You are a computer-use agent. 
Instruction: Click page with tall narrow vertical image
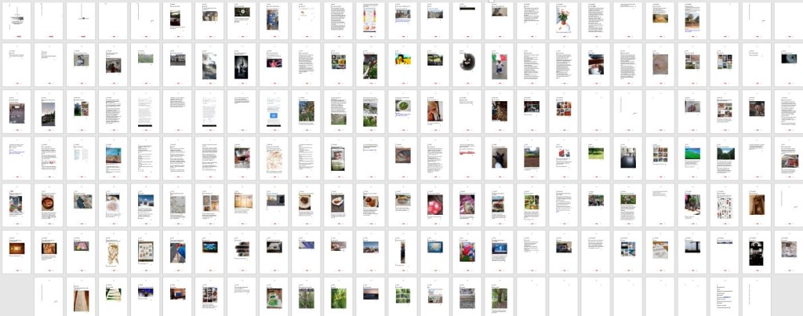(x=402, y=249)
